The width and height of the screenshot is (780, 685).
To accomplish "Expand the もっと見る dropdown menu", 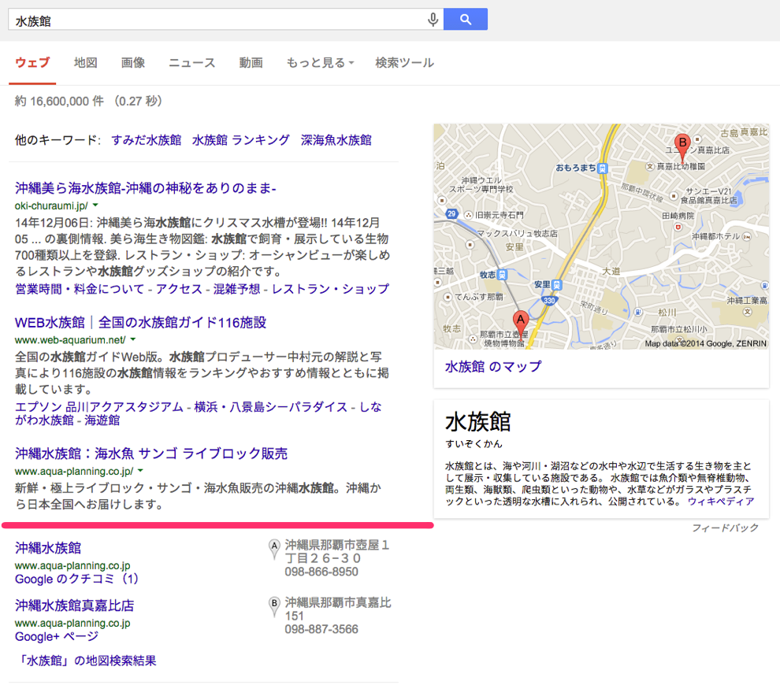I will pyautogui.click(x=320, y=63).
